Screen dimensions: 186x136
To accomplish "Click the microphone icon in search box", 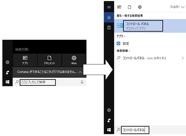I will 82,82.
